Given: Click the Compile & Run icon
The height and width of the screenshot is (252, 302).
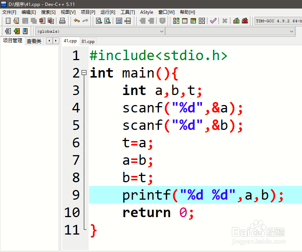Looking at the screenshot, I should pyautogui.click(x=193, y=21).
